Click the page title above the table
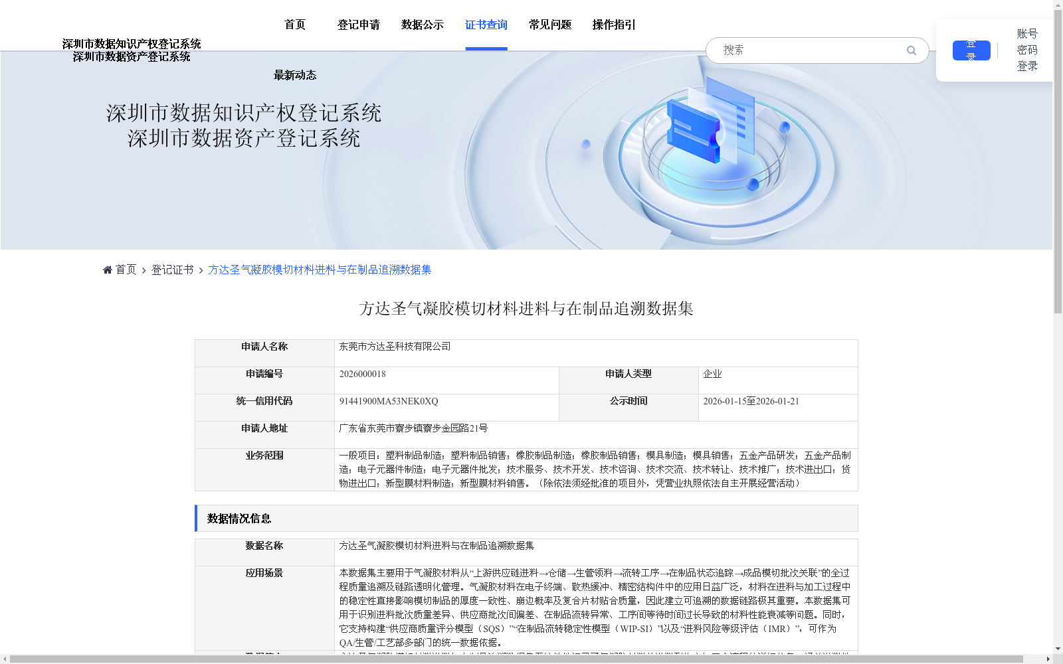 (526, 309)
